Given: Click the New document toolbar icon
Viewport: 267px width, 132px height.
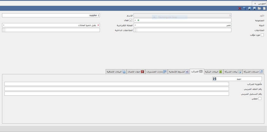Looking at the screenshot, I should pos(264,9).
